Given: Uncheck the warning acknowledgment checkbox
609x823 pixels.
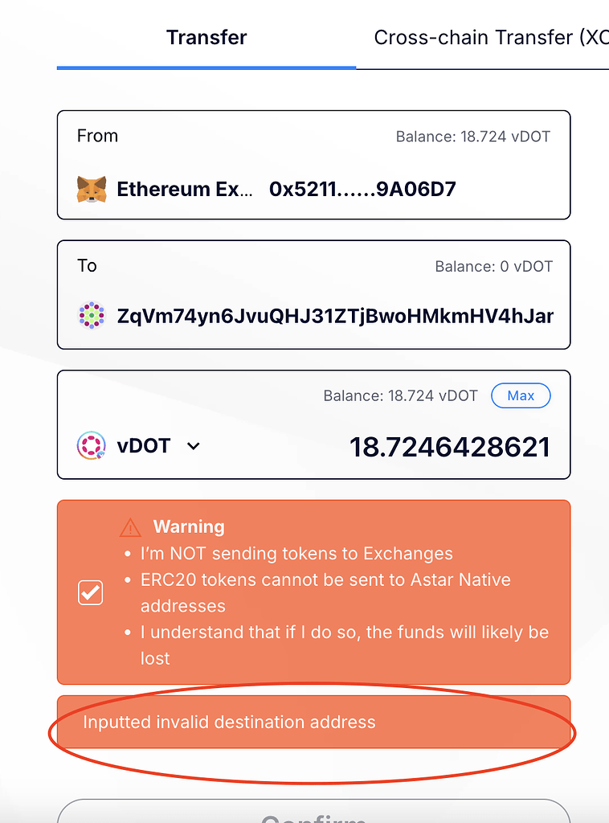Looking at the screenshot, I should pyautogui.click(x=90, y=592).
